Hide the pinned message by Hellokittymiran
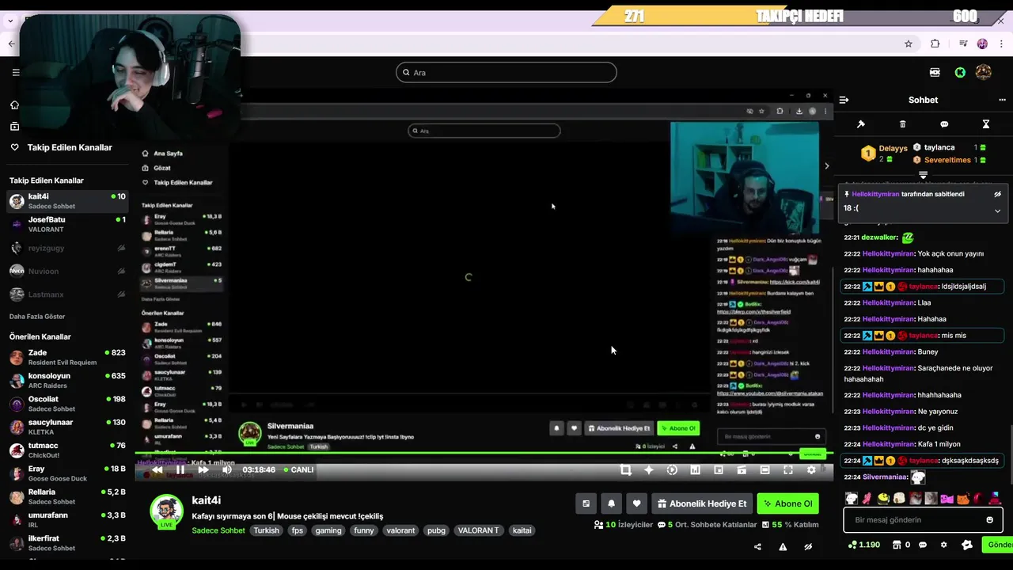Viewport: 1013px width, 570px height. point(997,194)
